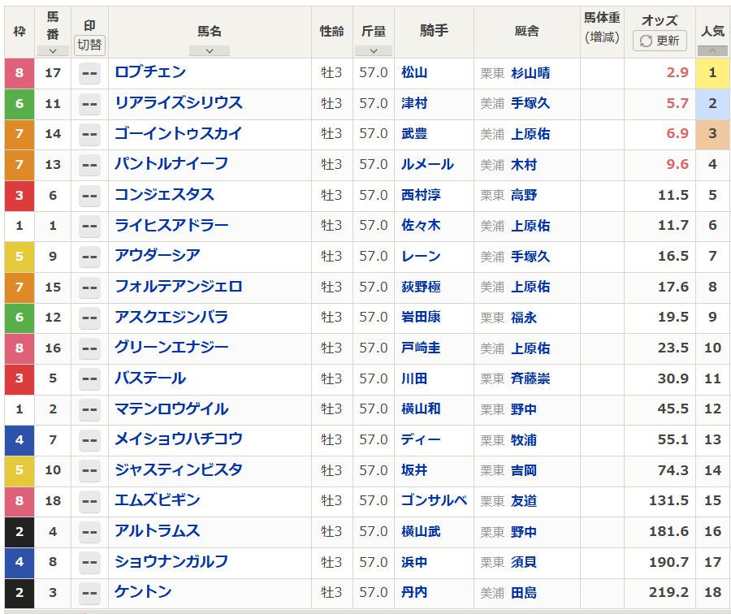Open trainer page for 福永
The image size is (731, 614).
pyautogui.click(x=524, y=318)
